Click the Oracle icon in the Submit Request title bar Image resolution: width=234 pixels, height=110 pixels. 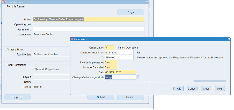pyautogui.click(x=3, y=2)
